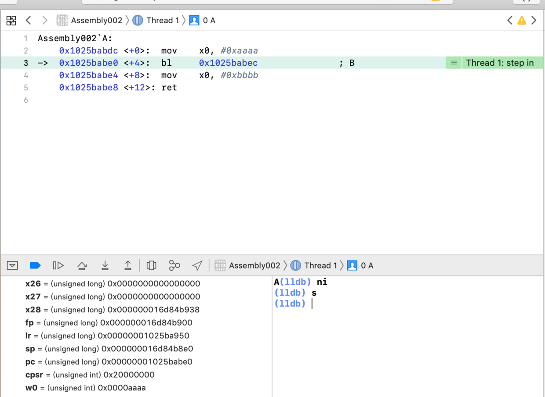Select frame 0 A in debug bar
Screen dimensions: 545x397
pyautogui.click(x=360, y=265)
